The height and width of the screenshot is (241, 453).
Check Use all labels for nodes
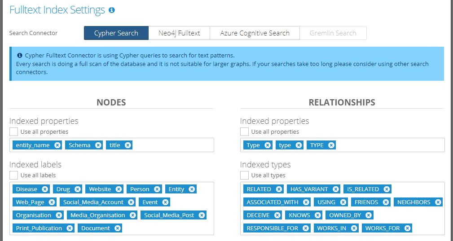pyautogui.click(x=14, y=175)
